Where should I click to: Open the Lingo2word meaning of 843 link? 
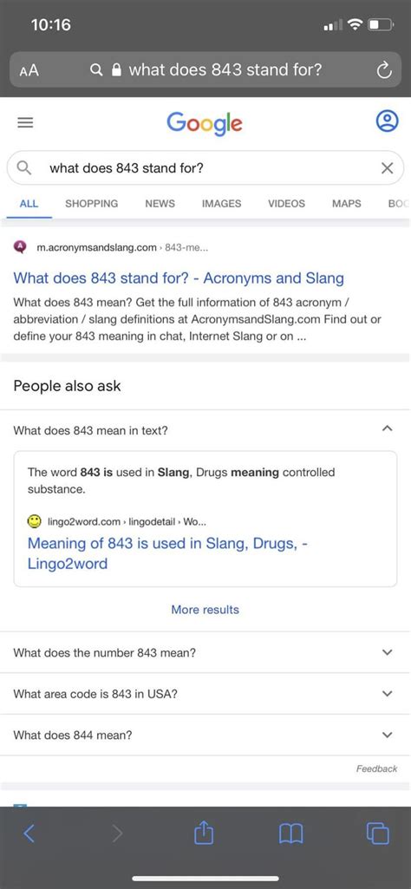[168, 553]
